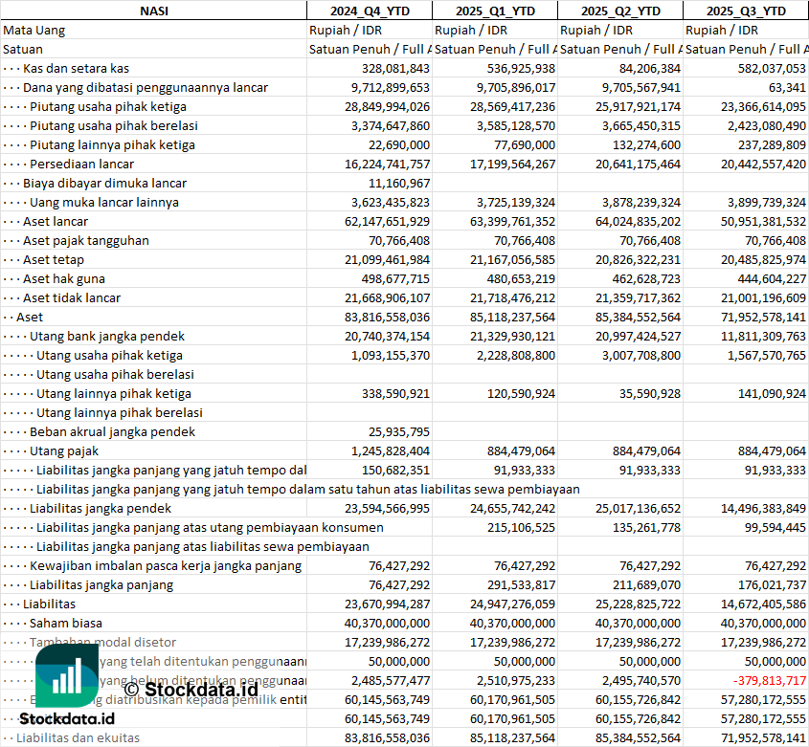
Task: Click the Utang bank jangka pendek label
Action: coord(106,336)
